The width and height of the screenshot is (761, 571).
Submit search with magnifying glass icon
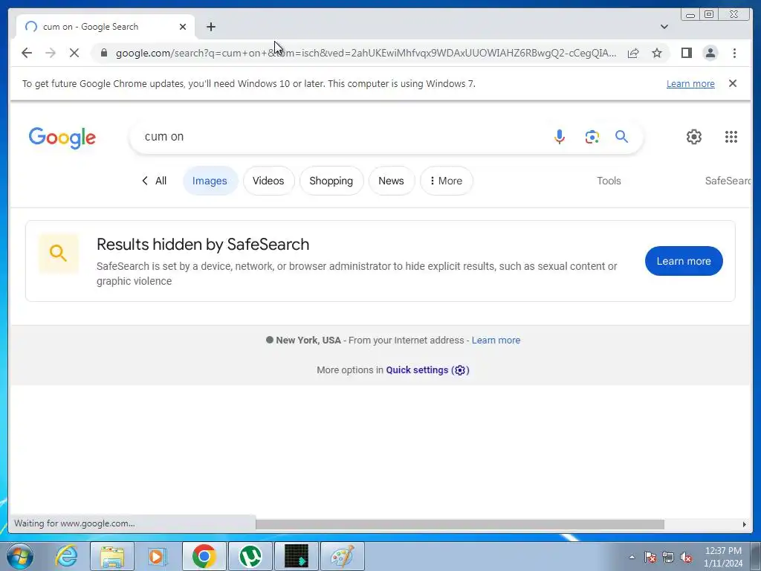[x=622, y=137]
